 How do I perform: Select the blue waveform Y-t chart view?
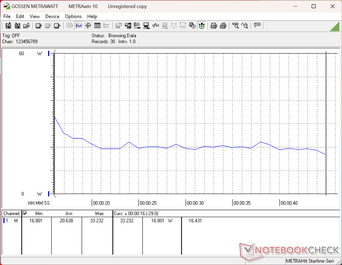coord(79,26)
